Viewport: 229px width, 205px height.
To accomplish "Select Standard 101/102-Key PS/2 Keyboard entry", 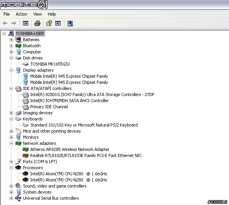I will tap(84, 125).
